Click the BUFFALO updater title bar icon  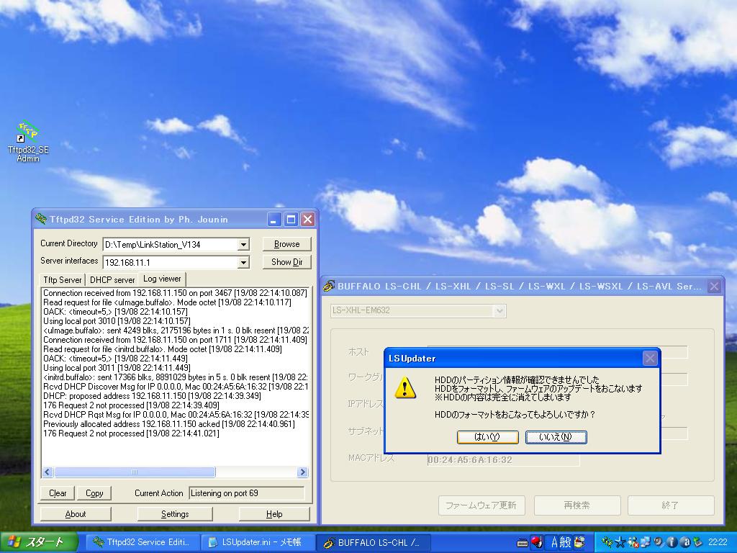[x=329, y=286]
